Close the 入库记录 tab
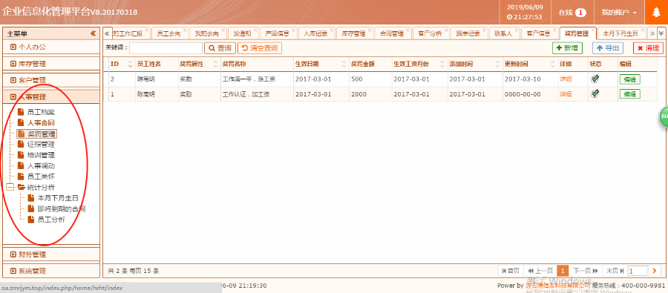Screen dimensions: 668x293 pyautogui.click(x=332, y=30)
